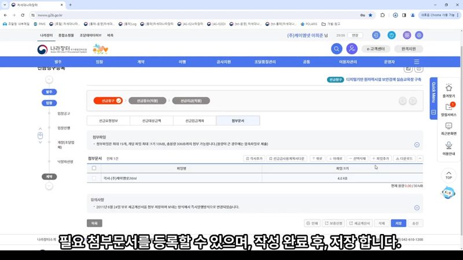Image resolution: width=463 pixels, height=260 pixels.
Task: Open the chatbot mascot icon
Action: [448, 193]
